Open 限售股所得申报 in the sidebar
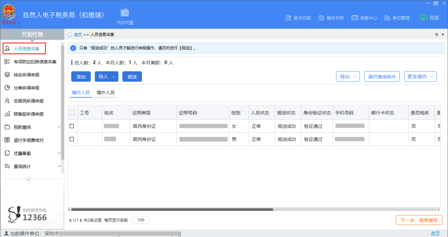 tap(29, 114)
